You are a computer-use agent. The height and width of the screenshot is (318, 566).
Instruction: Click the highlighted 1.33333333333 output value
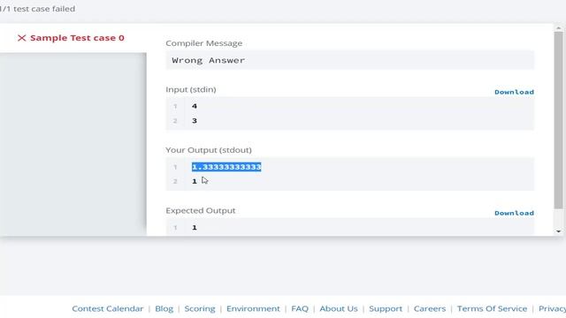coord(226,167)
